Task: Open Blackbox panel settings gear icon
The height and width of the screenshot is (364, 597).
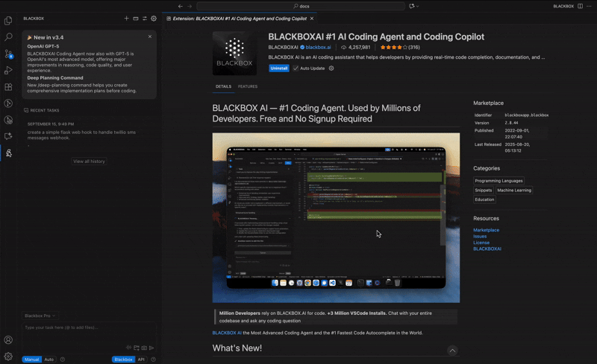Action: pyautogui.click(x=154, y=19)
